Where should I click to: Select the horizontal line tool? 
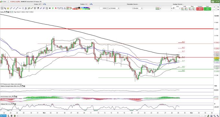pos(20,8)
